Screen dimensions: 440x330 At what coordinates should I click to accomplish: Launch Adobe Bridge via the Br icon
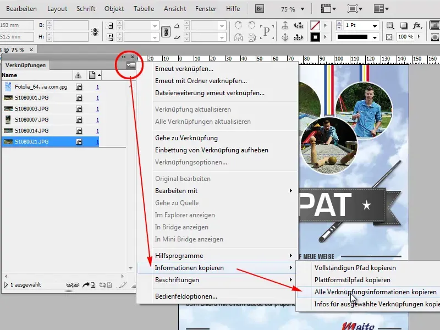click(260, 8)
